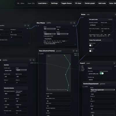Click the Export node 'path' port
Screen dimensions: 116x116
[x=80, y=66]
